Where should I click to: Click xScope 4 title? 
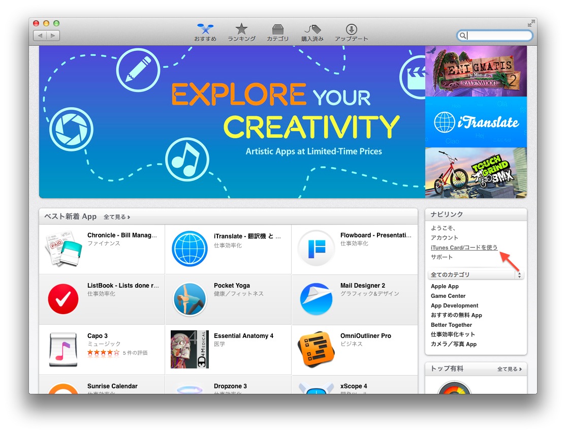(354, 386)
